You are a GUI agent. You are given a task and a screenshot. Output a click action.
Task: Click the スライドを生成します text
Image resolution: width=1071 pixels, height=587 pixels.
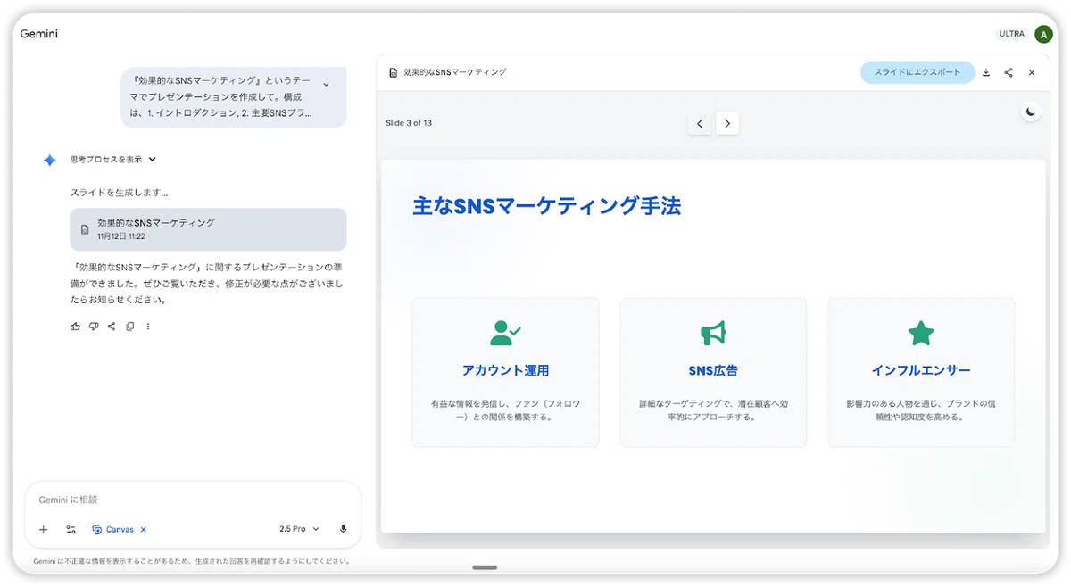point(120,193)
